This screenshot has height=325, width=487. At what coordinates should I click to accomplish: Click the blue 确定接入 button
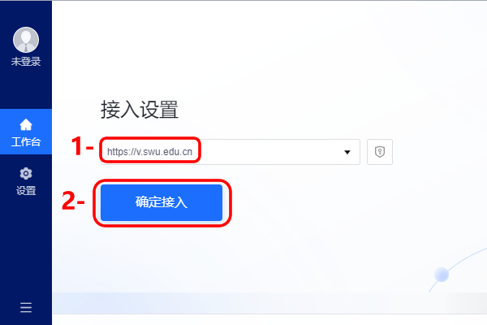(x=162, y=202)
